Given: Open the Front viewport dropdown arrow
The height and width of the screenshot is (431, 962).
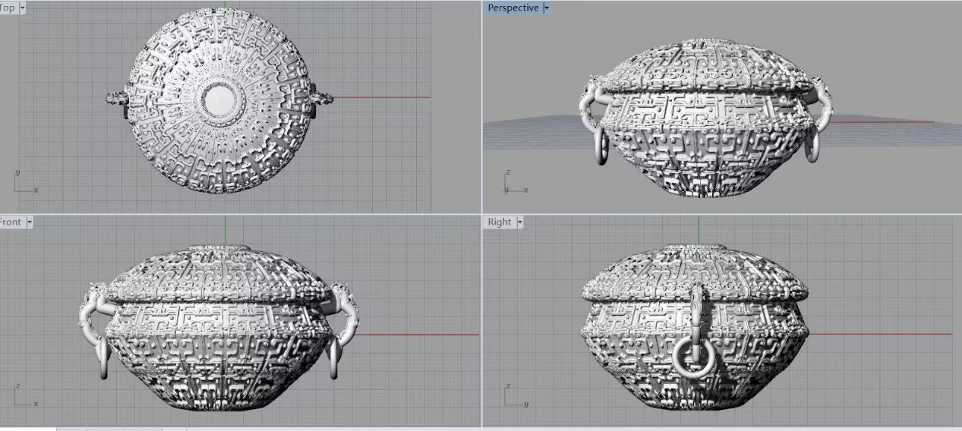Looking at the screenshot, I should pyautogui.click(x=30, y=222).
